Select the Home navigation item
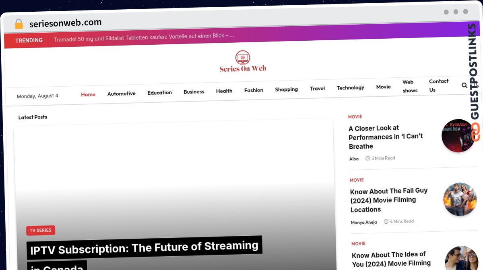Viewport: 483px width, 270px height. pyautogui.click(x=88, y=94)
